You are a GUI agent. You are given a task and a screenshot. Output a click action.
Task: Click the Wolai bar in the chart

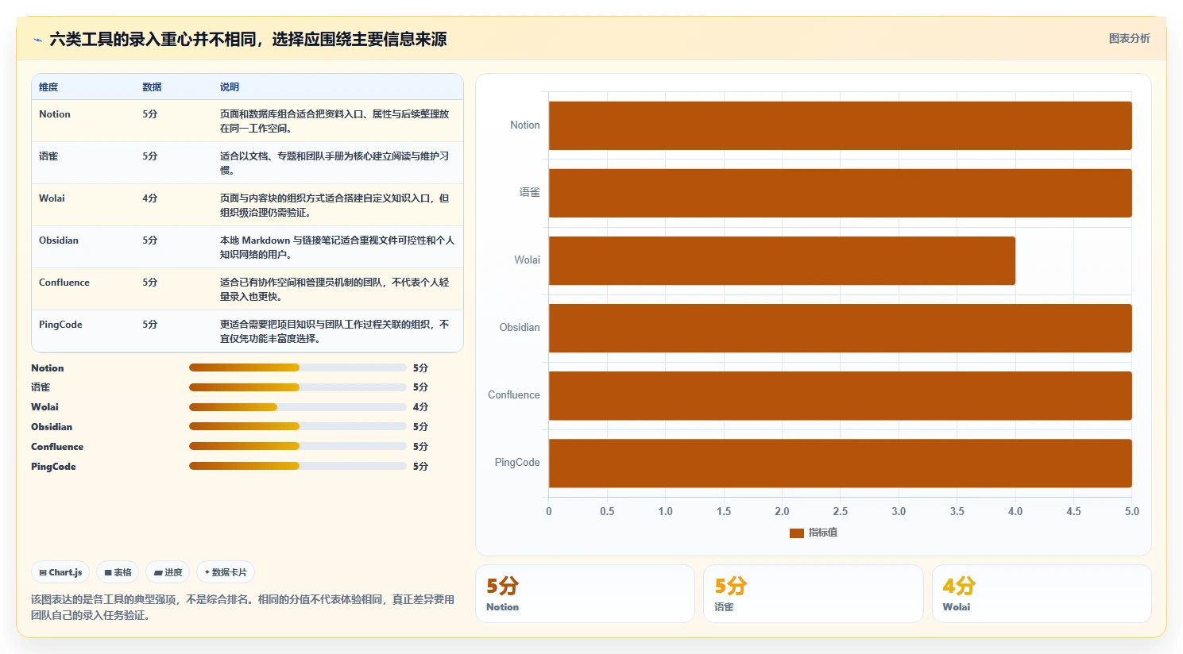[782, 260]
